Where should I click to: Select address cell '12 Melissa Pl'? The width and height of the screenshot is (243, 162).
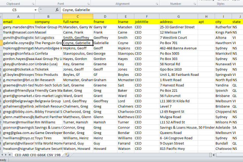click(179, 32)
